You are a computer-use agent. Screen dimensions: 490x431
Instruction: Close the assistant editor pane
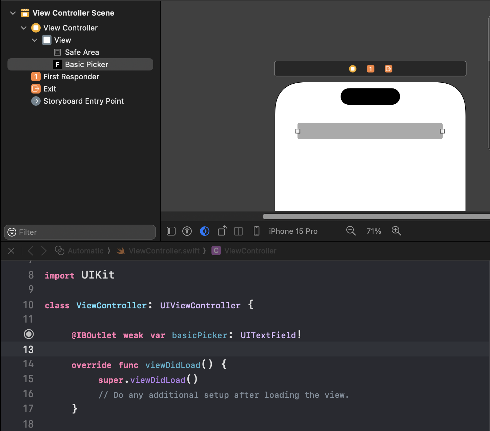[11, 251]
